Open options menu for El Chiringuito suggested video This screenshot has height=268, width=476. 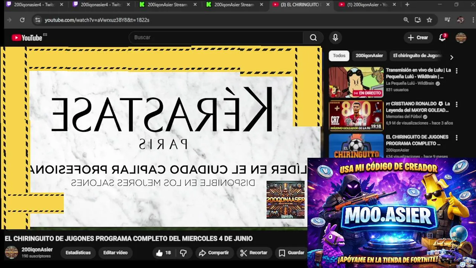tap(457, 138)
